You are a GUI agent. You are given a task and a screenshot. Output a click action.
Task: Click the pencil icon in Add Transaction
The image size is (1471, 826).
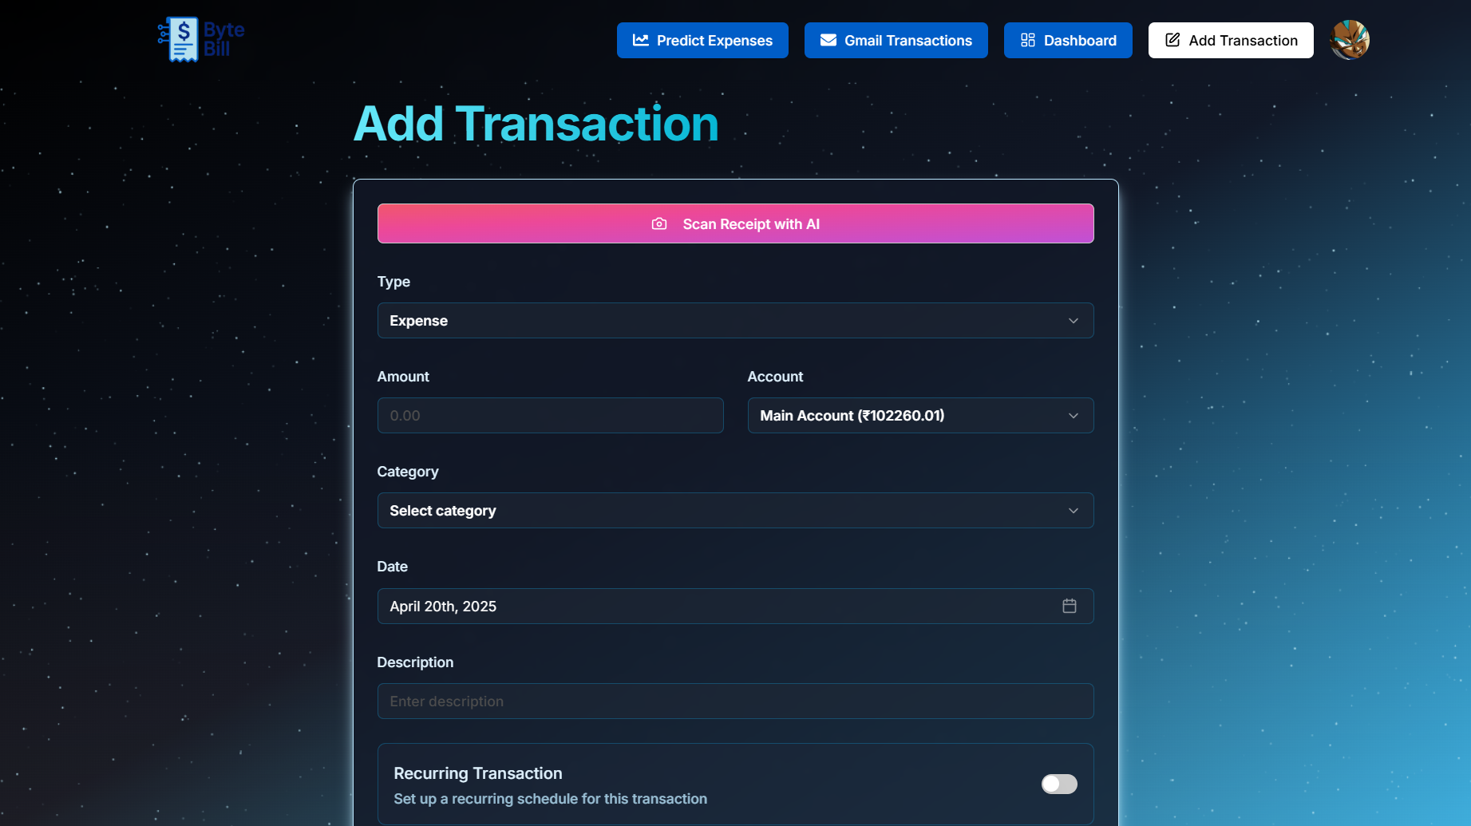1172,40
